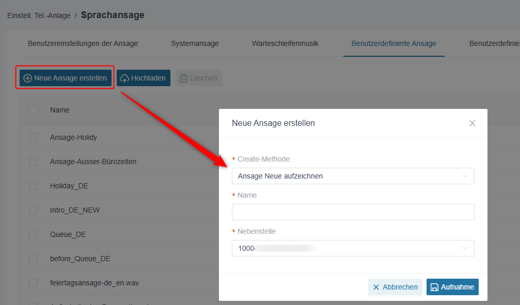Click the Holiday_DE entry
This screenshot has width=520, height=305.
pyautogui.click(x=69, y=186)
